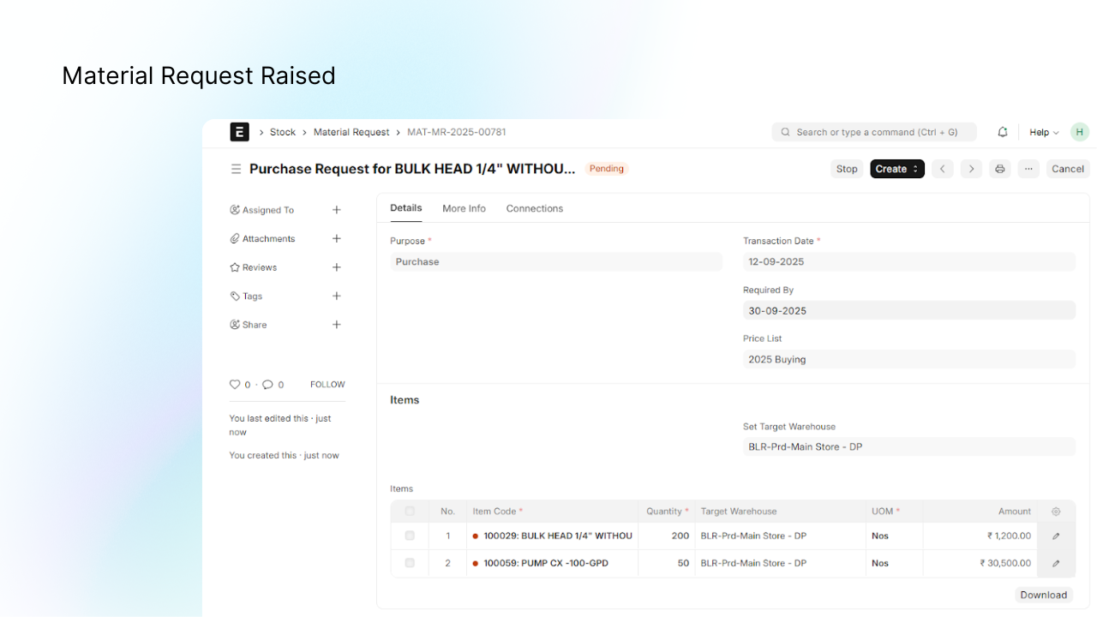Click the Amount column header
1097x617 pixels.
980,512
